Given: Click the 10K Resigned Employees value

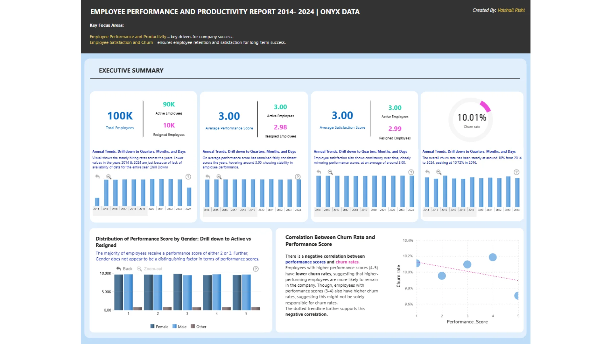Looking at the screenshot, I should (169, 125).
